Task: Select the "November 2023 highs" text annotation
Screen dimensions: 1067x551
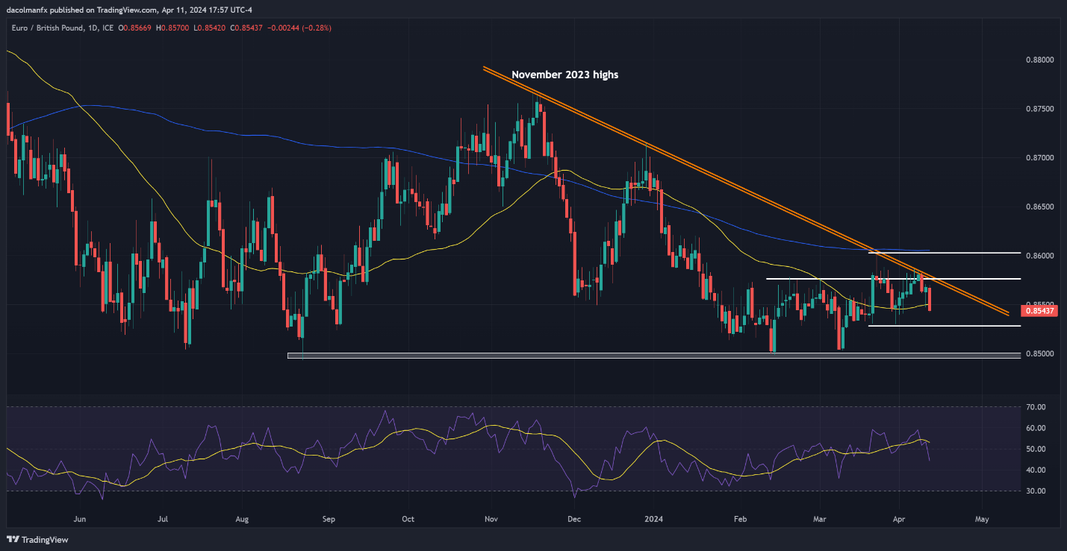Action: pos(564,75)
